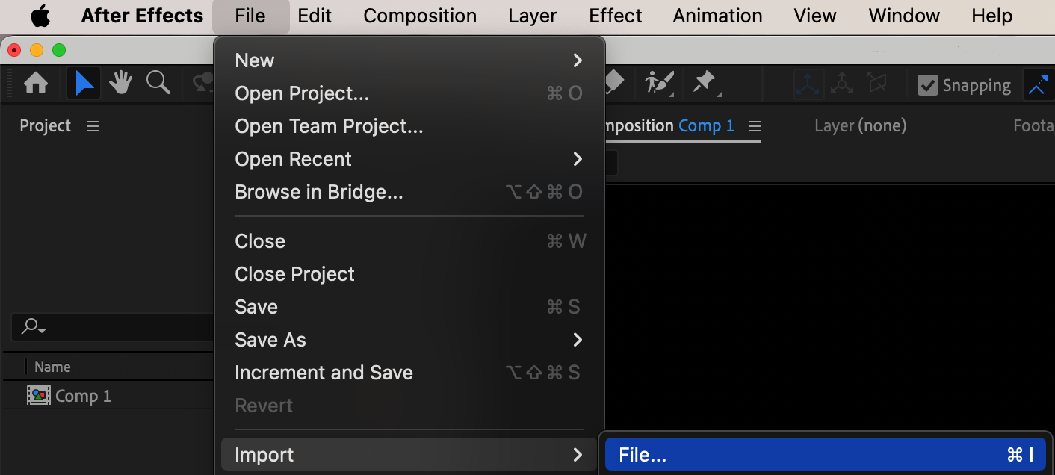This screenshot has height=475, width=1055.
Task: Click the World Axis Mode icon
Action: click(x=842, y=84)
